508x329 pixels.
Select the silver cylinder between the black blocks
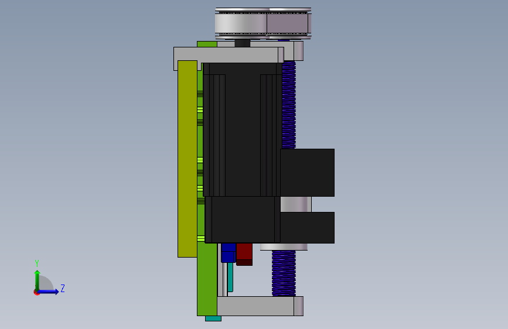296,204
